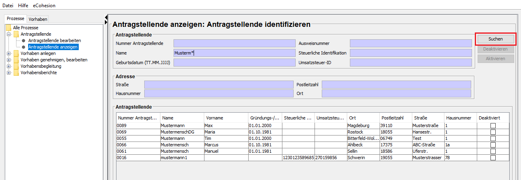Viewport: 521px width, 180px height.
Task: Switch to the Vorhaben tab
Action: click(x=38, y=19)
